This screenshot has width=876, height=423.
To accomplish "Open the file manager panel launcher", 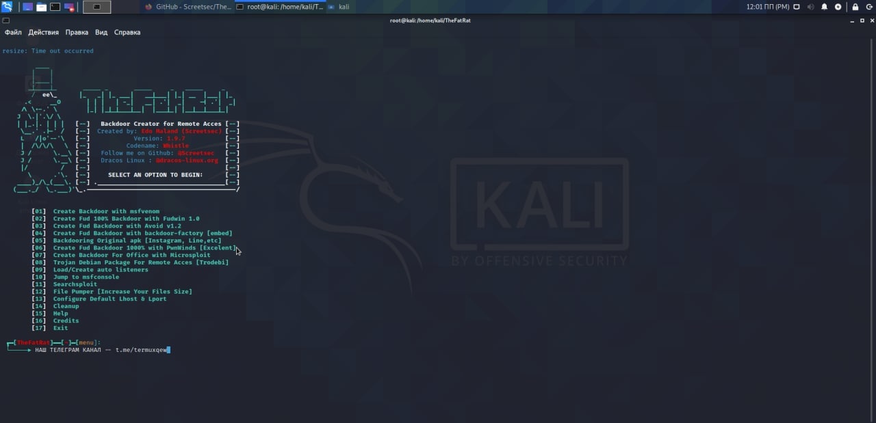I will pos(42,7).
